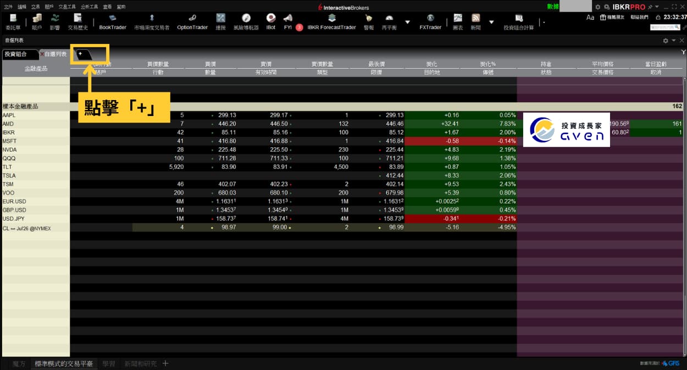Open the IBot assistant
The image size is (687, 370).
point(270,22)
